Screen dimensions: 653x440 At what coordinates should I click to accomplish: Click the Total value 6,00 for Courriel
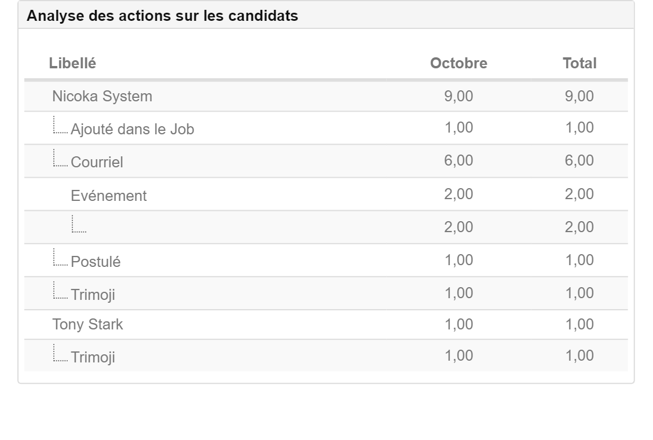(579, 160)
